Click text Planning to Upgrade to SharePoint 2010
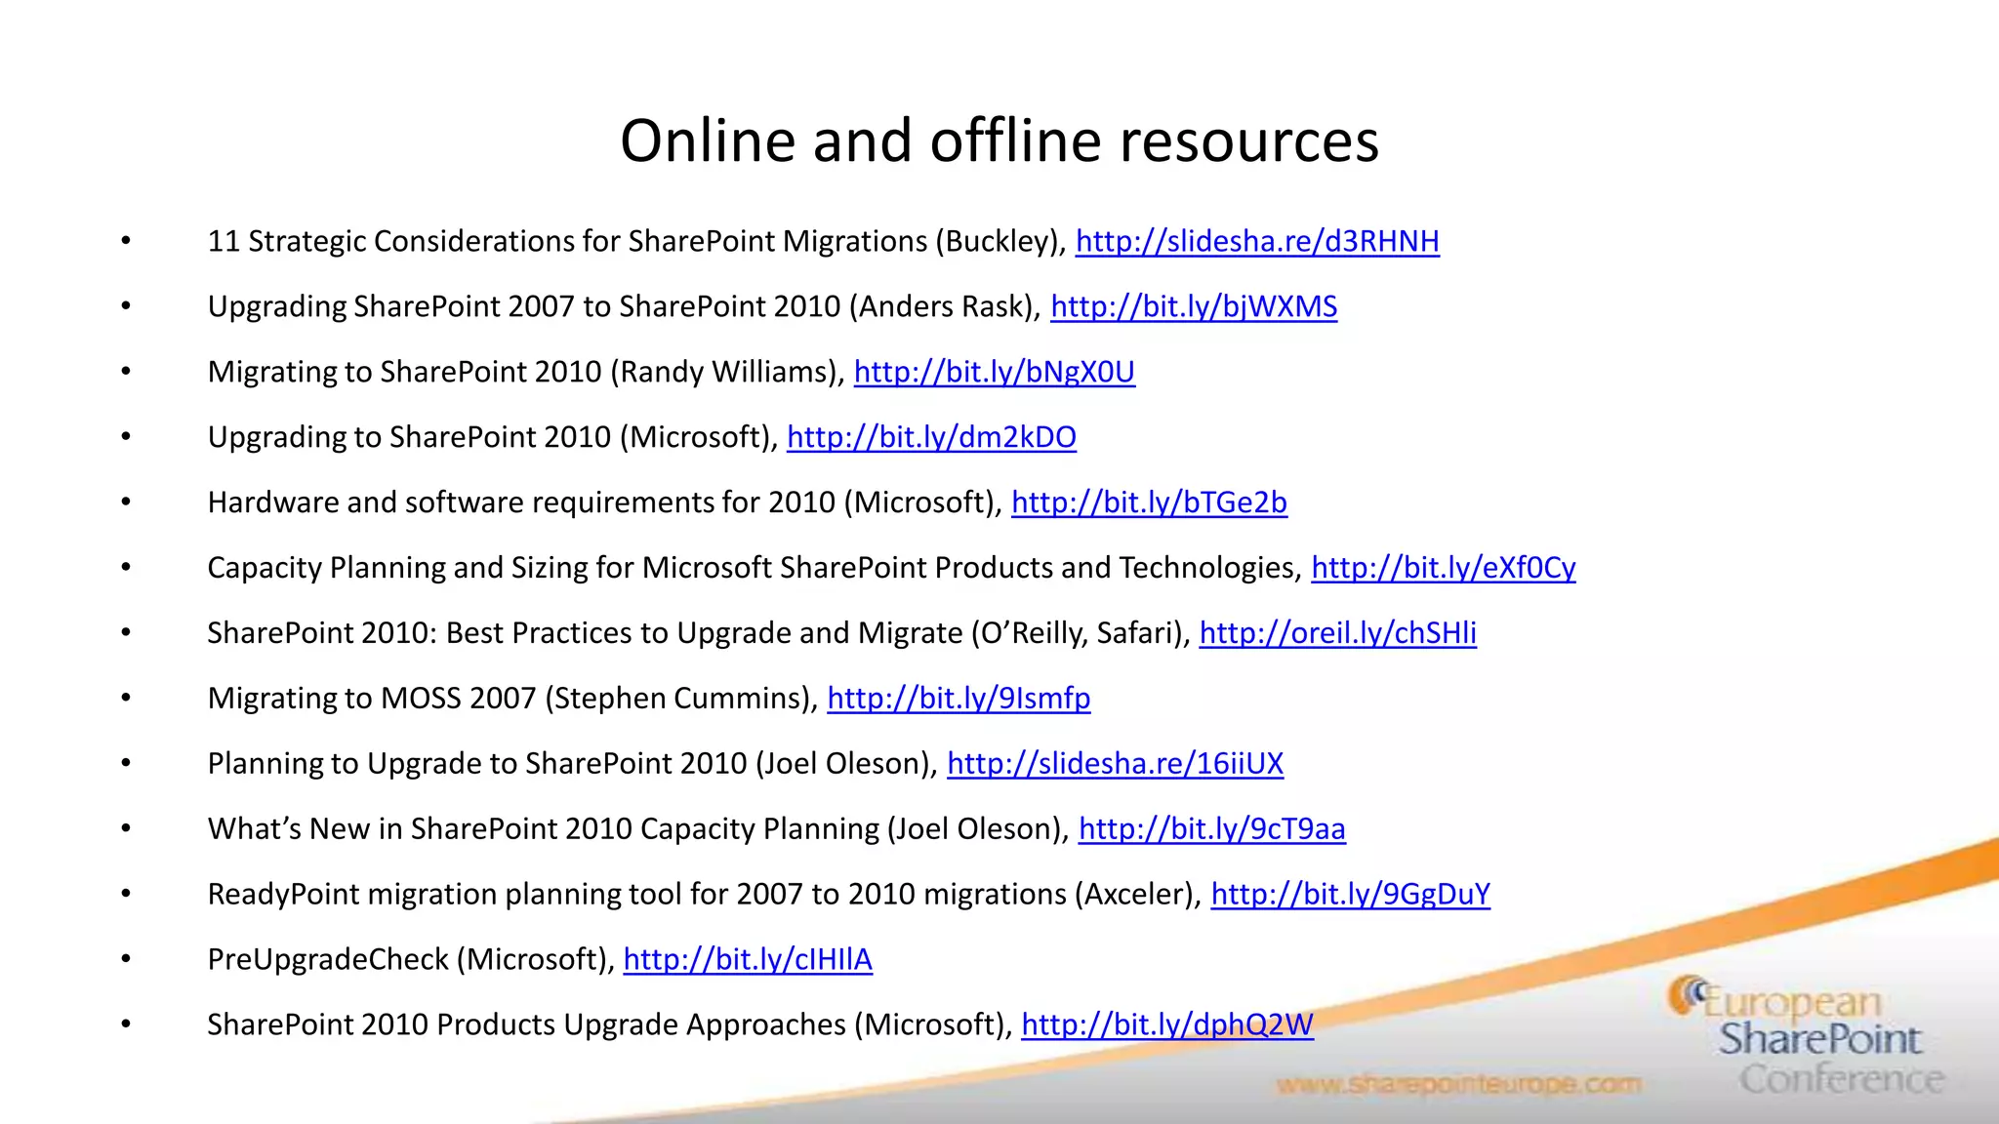Image resolution: width=1999 pixels, height=1124 pixels. 477,763
